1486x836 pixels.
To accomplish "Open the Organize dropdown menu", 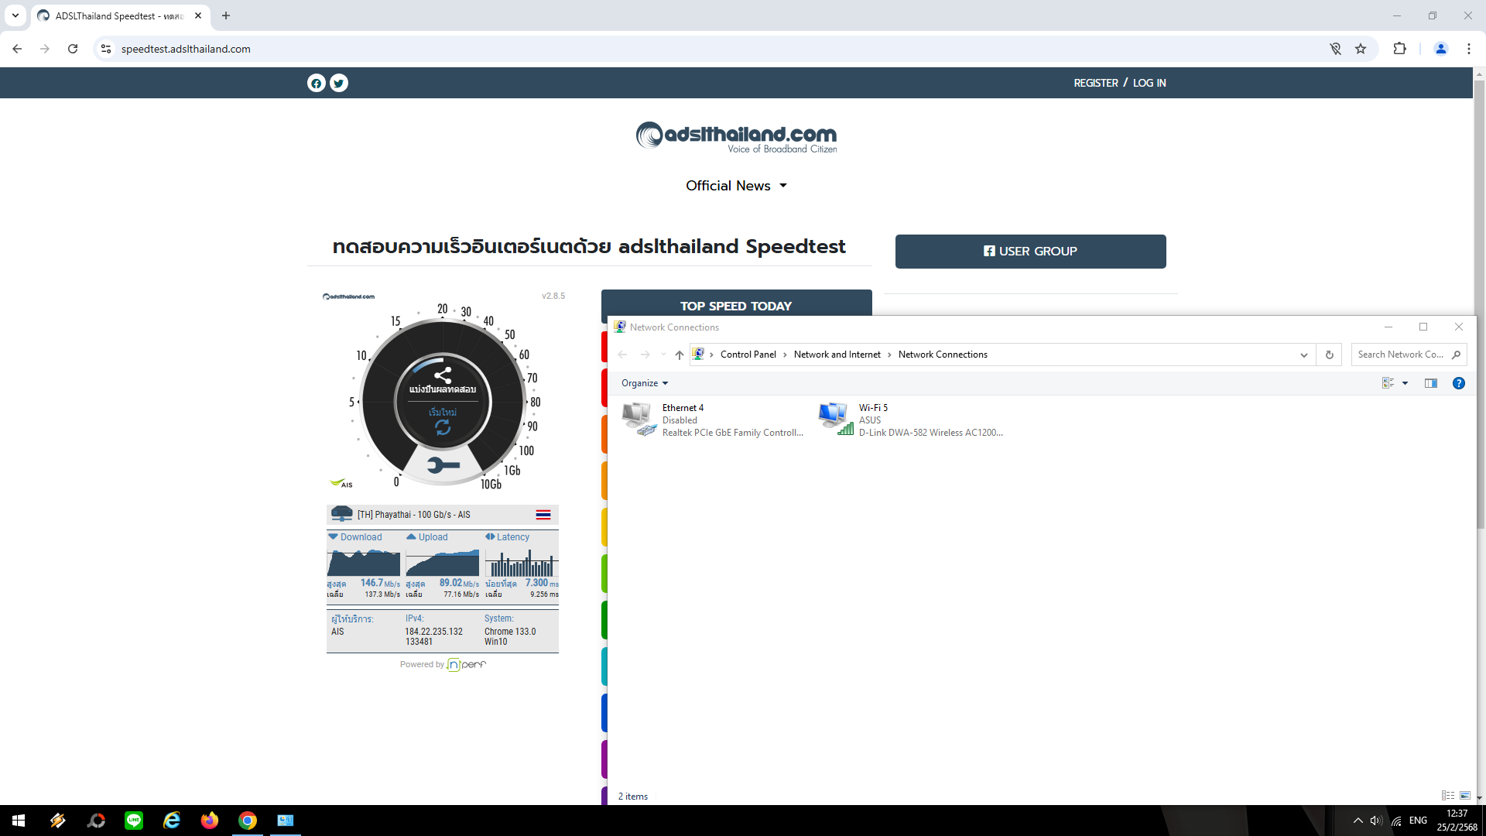I will click(x=644, y=383).
